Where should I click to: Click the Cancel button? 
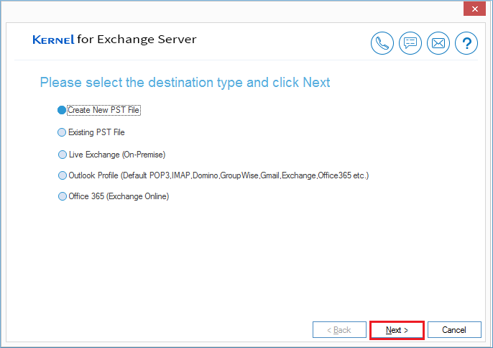(454, 330)
